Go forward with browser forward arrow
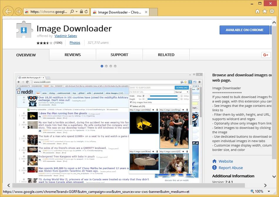279x197 pixels. click(x=18, y=11)
